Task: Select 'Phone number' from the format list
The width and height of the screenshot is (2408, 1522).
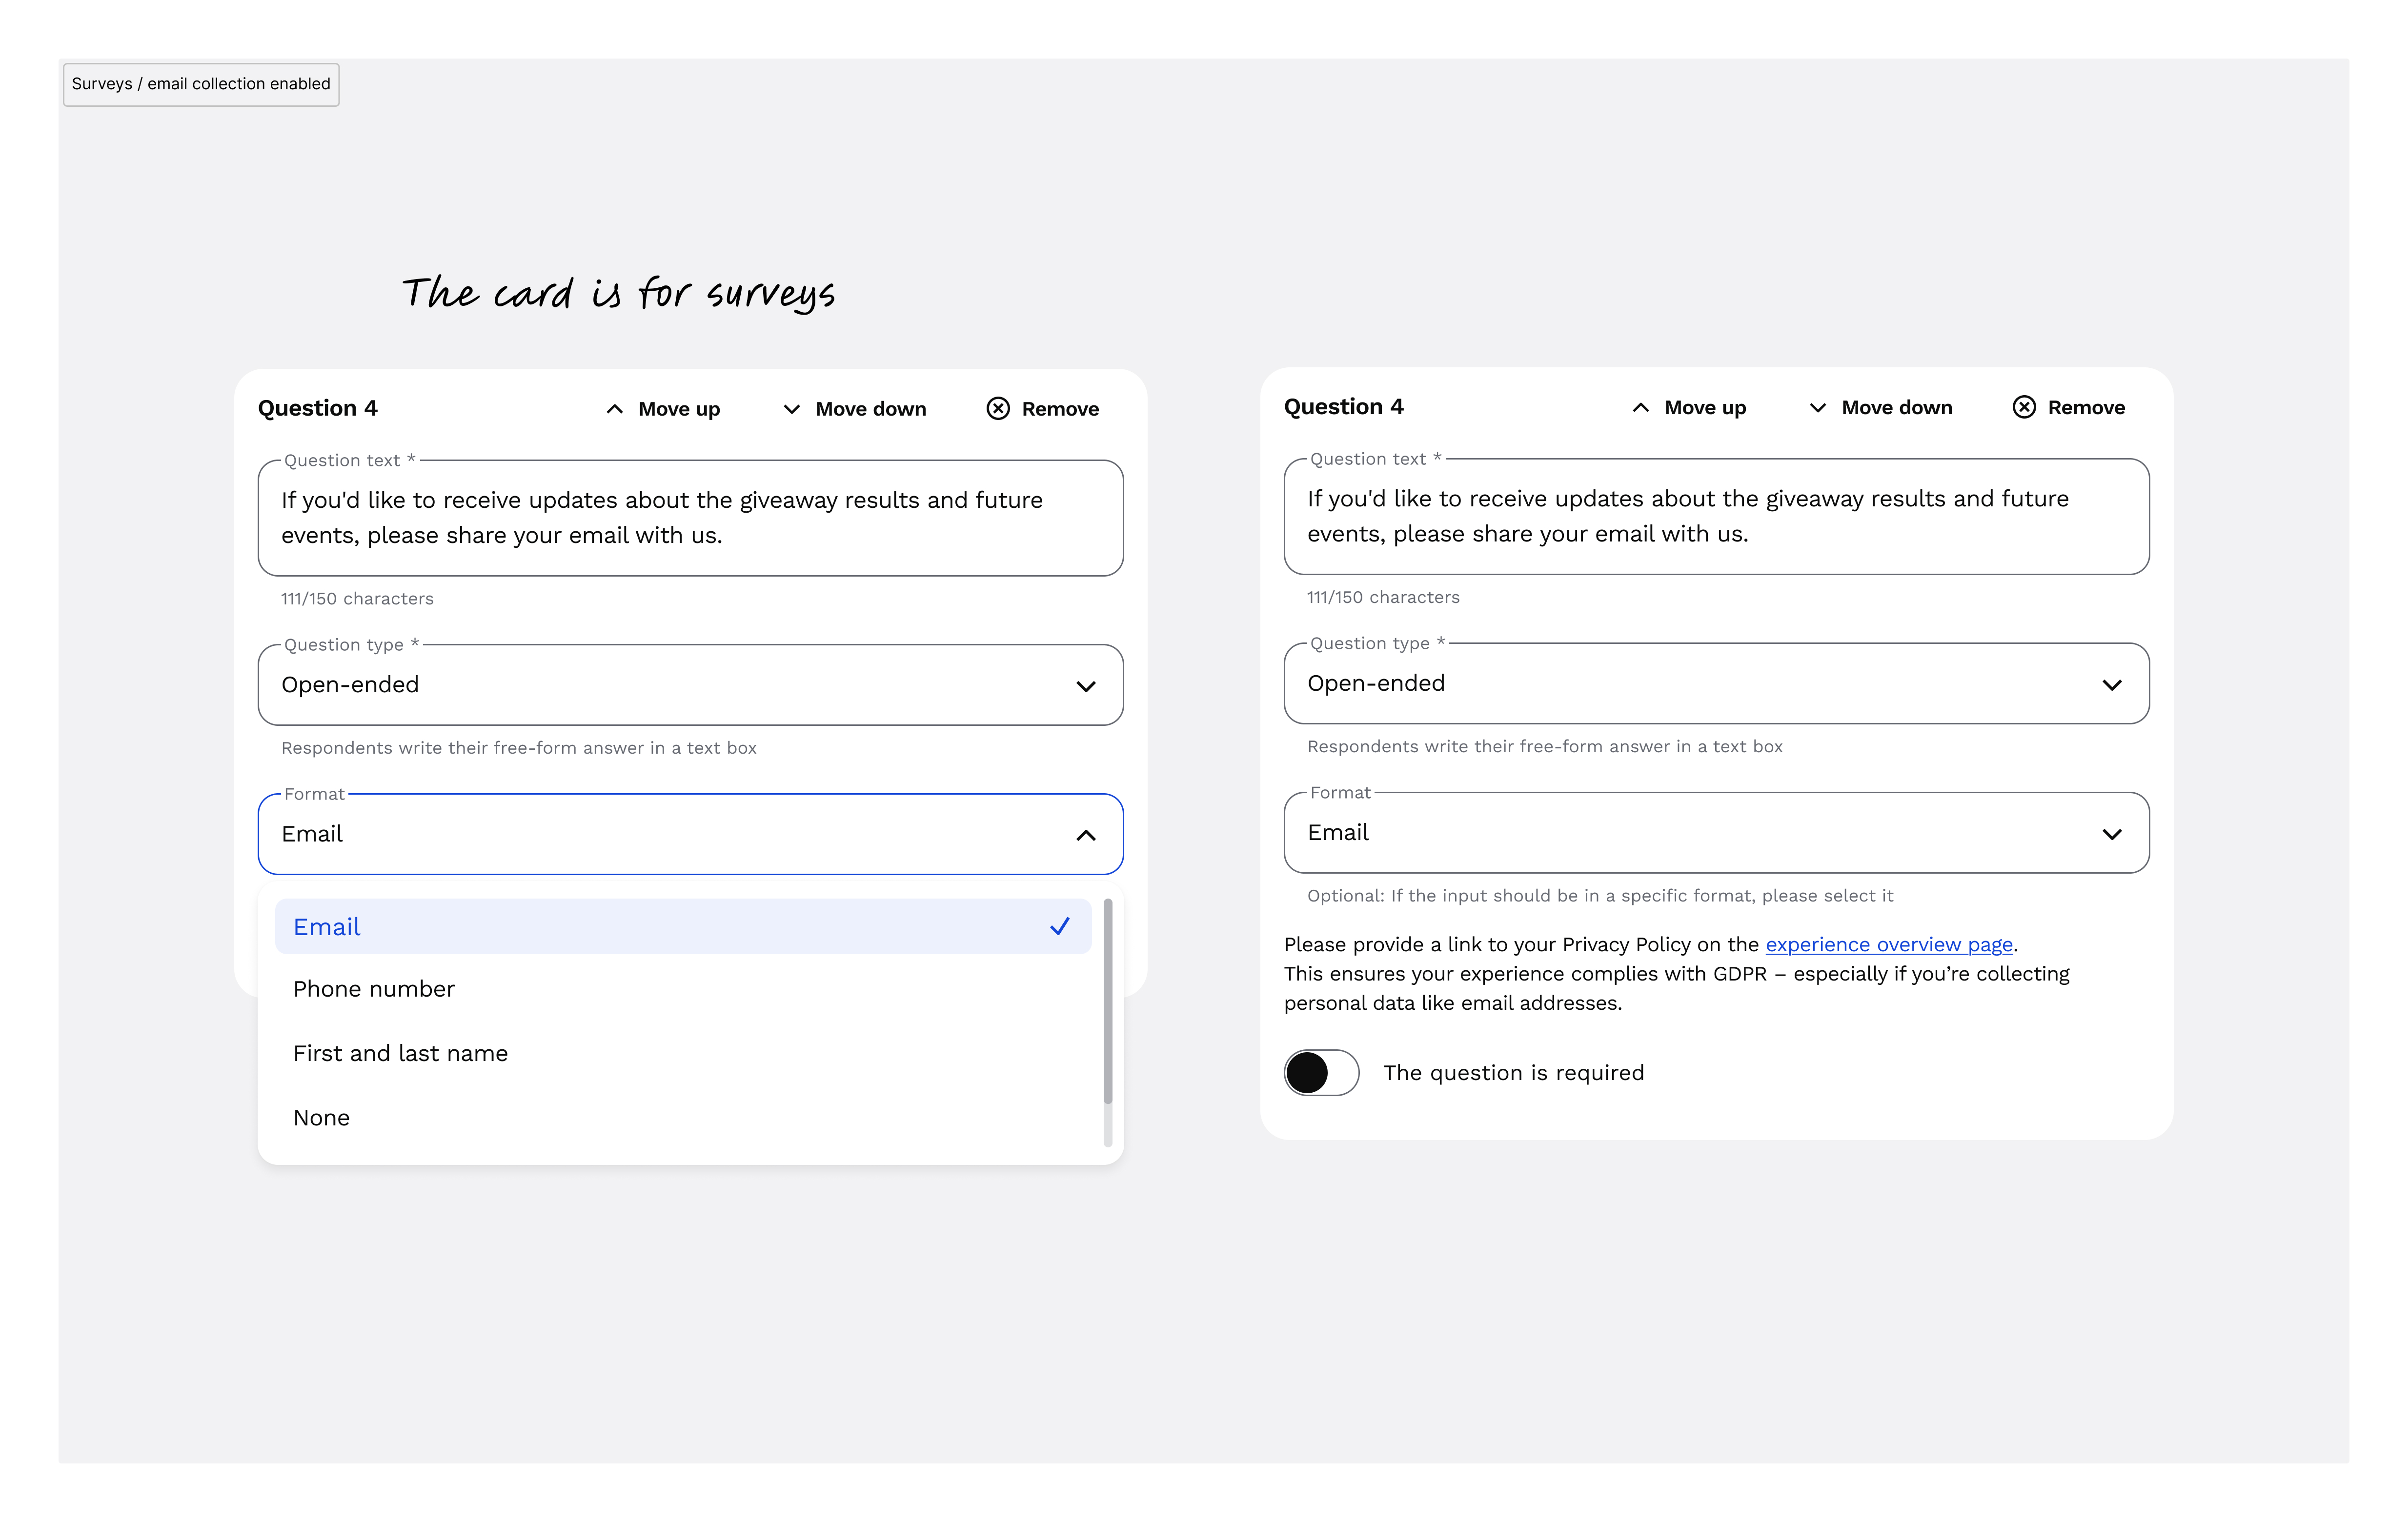Action: coord(374,988)
